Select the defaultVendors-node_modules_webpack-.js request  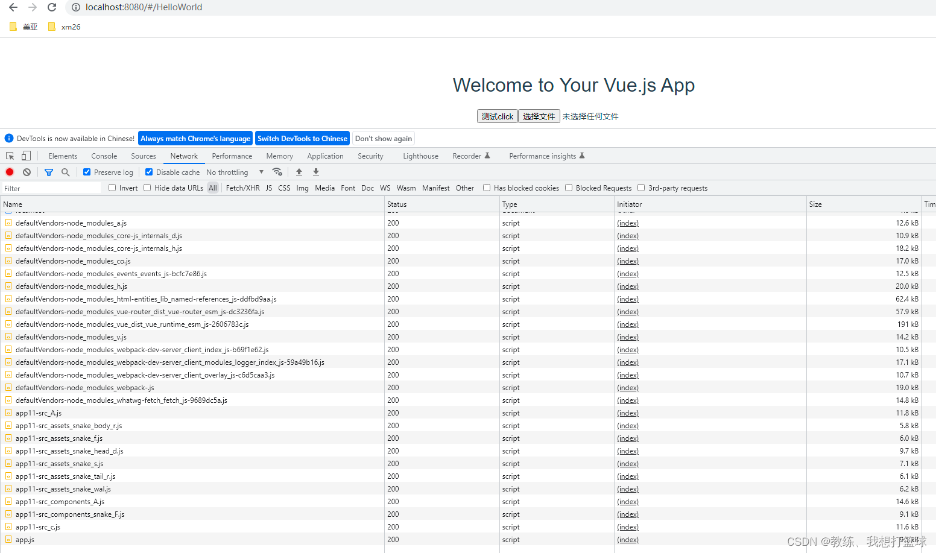pyautogui.click(x=85, y=387)
